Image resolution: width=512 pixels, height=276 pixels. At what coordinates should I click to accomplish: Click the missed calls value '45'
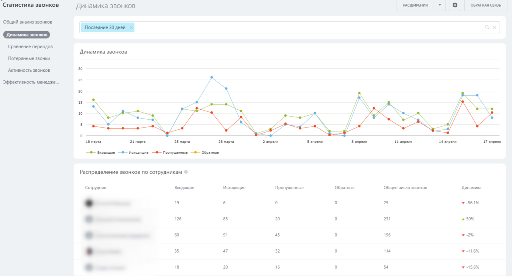pyautogui.click(x=277, y=235)
